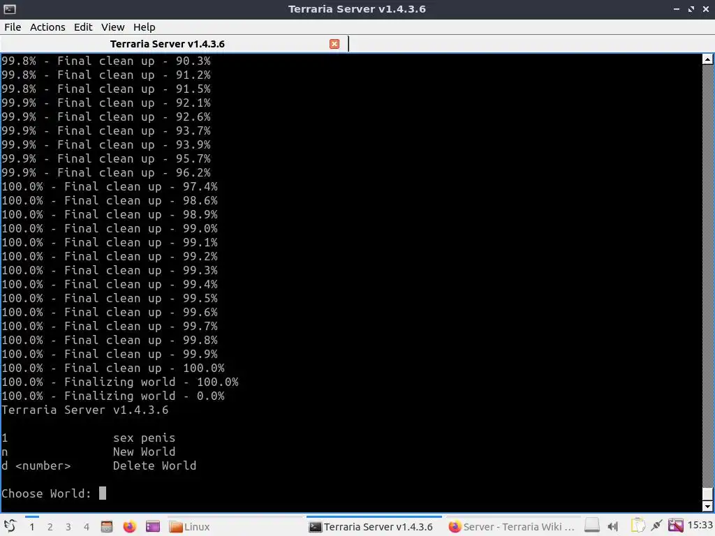Switch to workspace 4
This screenshot has width=715, height=536.
pyautogui.click(x=86, y=527)
